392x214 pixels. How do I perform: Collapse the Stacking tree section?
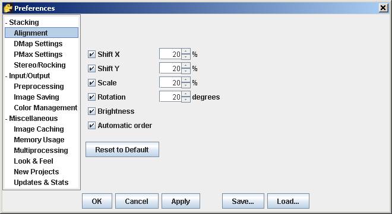[7, 23]
